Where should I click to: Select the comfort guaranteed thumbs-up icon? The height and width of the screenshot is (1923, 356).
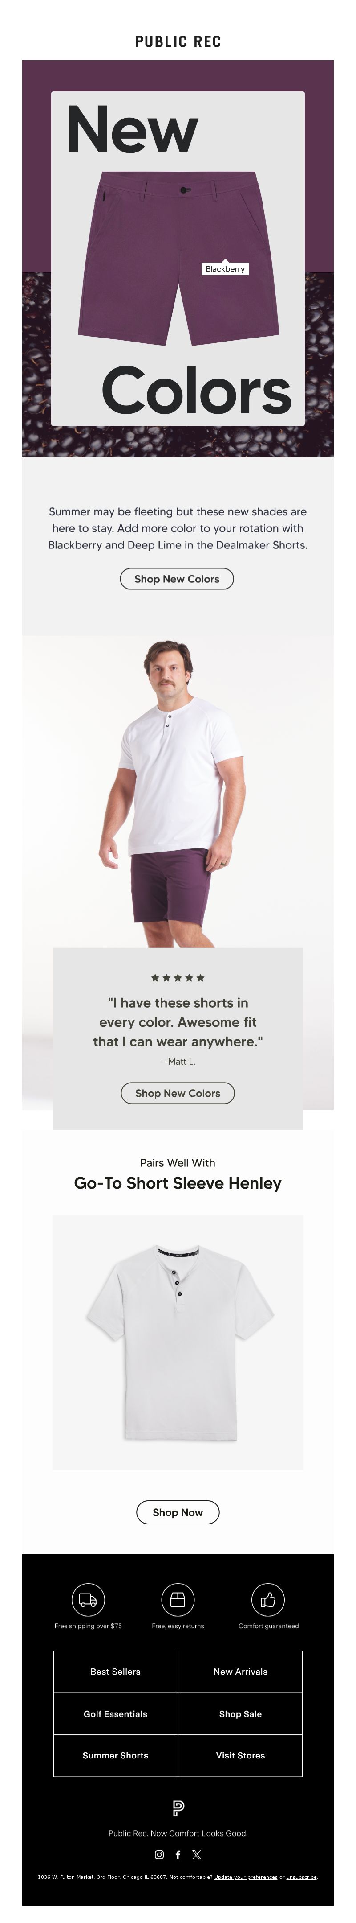268,1600
